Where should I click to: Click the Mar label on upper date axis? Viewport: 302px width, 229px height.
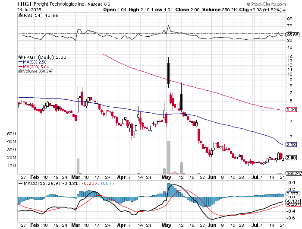click(75, 177)
